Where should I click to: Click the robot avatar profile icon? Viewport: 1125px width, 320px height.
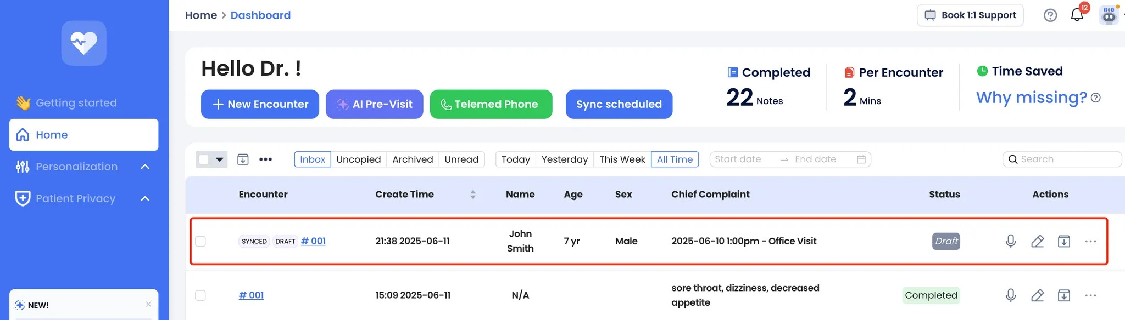1109,15
